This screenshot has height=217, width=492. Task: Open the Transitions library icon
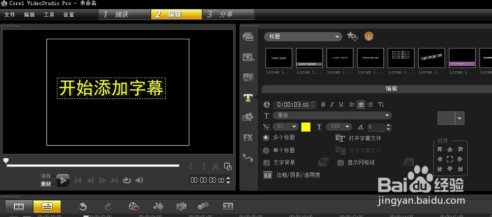[248, 57]
